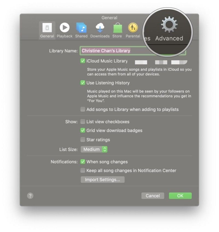Enable Keep all song changes in Notification Center
Screen dimensions: 219x232
(x=83, y=171)
